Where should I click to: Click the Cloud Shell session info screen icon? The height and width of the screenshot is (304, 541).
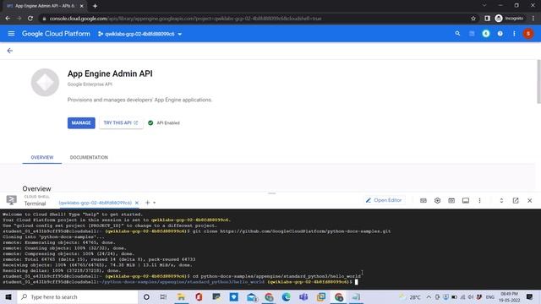[466, 201]
